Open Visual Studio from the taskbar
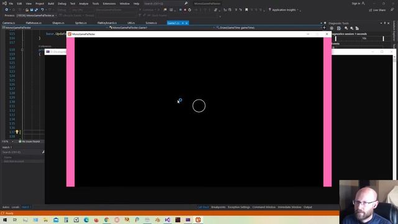This screenshot has width=398, height=224. coord(167,220)
